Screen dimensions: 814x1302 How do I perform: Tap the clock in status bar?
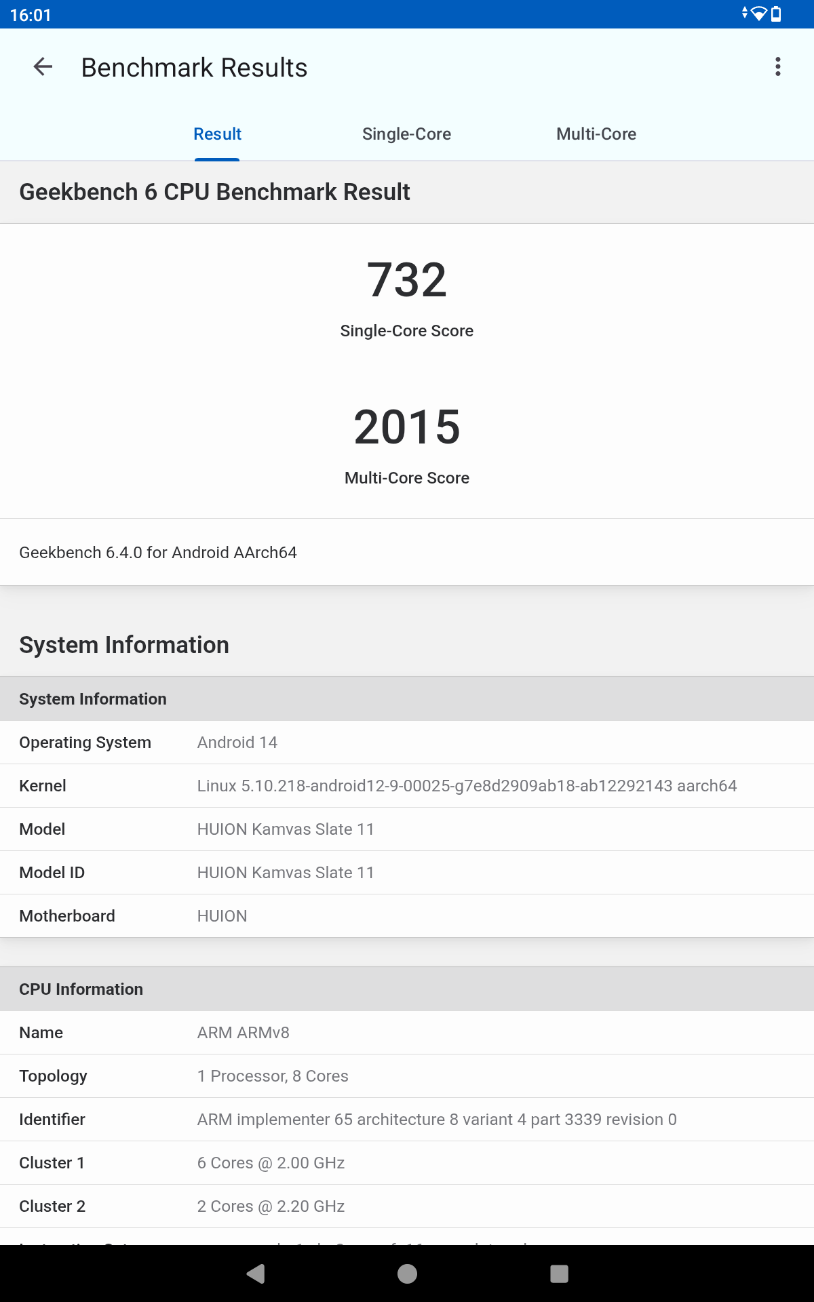31,15
